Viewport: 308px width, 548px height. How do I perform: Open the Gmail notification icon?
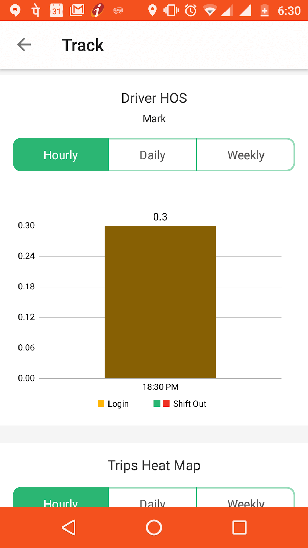pyautogui.click(x=77, y=10)
